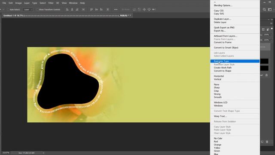The image size is (275, 155).
Task: Open the Edit menu
Action: (x=11, y=3)
